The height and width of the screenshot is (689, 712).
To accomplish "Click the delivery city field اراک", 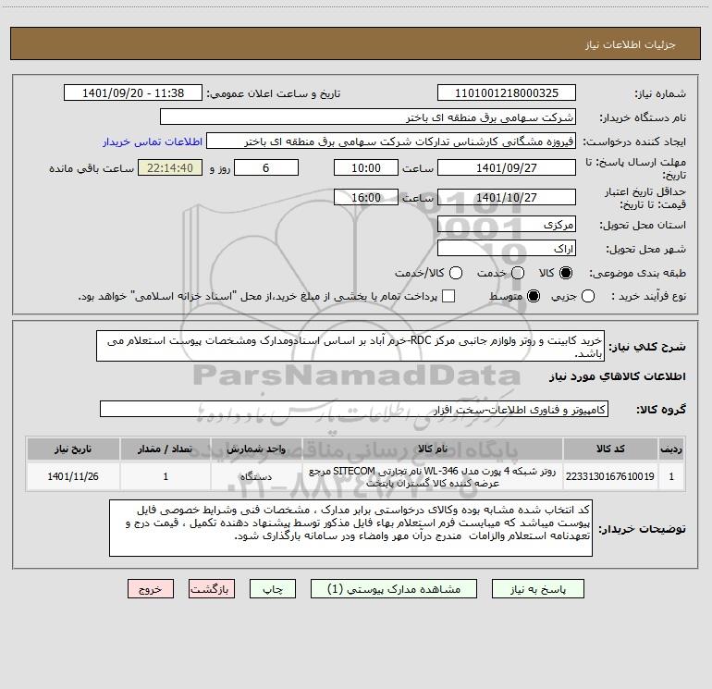I will pos(507,249).
